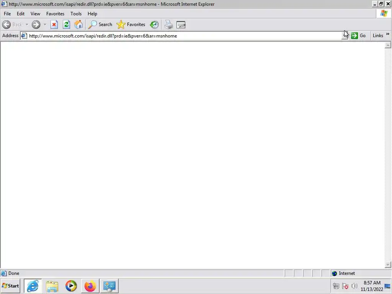The width and height of the screenshot is (392, 294).
Task: Click the volume speaker tray icon
Action: coord(354,286)
